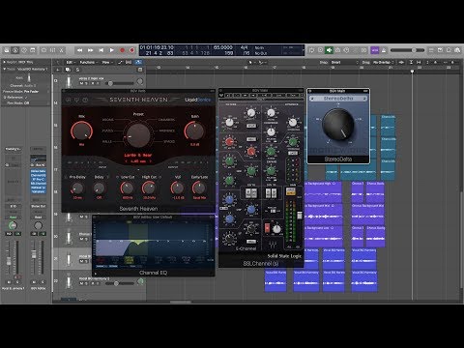Click Stereo Out output slot
The width and height of the screenshot is (464, 348).
tap(39, 206)
